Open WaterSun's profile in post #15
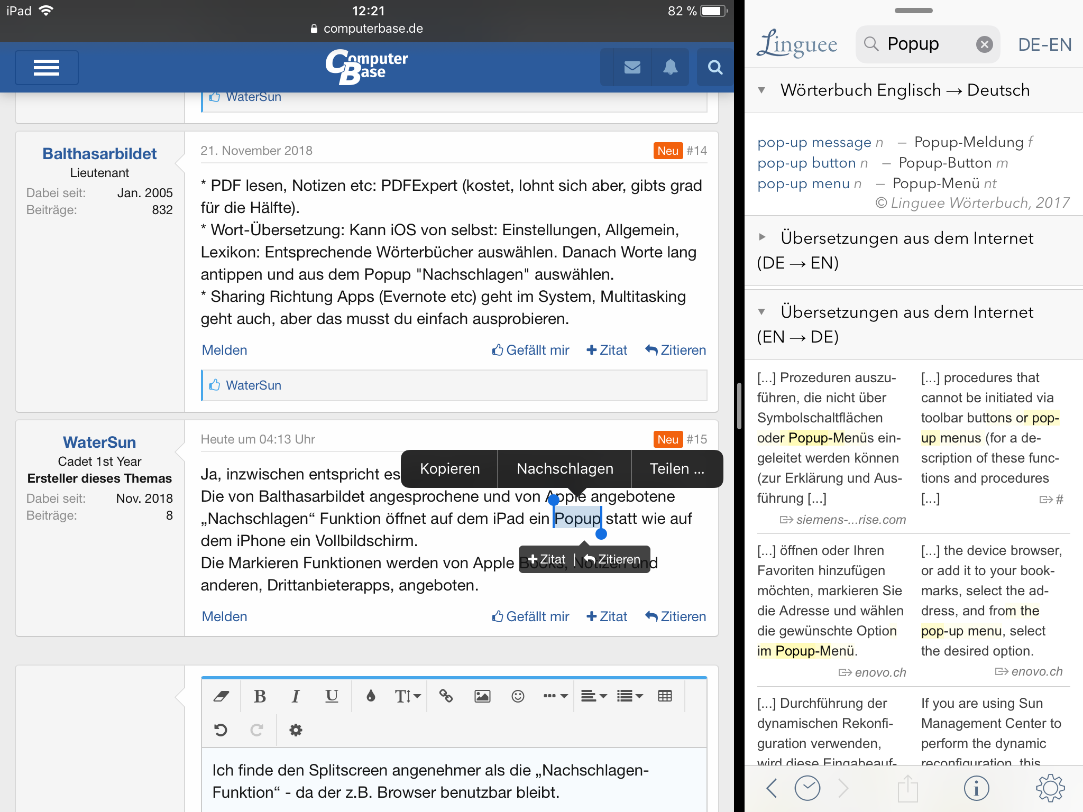This screenshot has width=1083, height=812. (99, 442)
